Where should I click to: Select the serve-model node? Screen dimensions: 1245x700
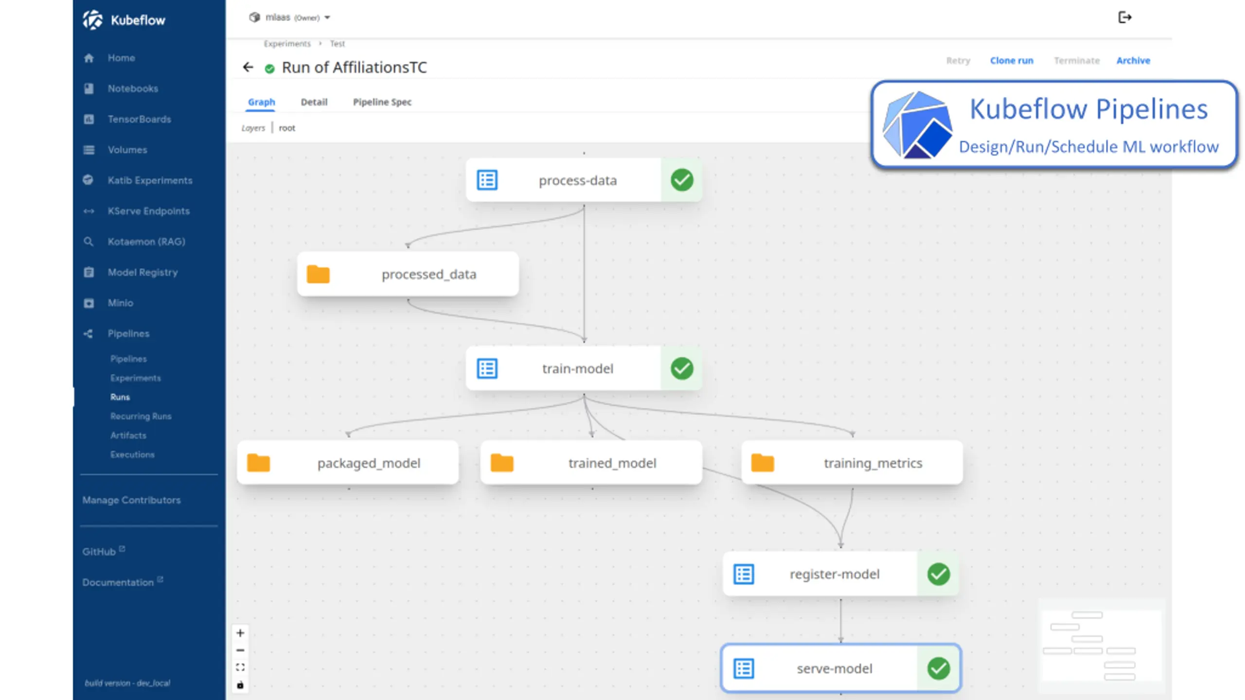[840, 668]
